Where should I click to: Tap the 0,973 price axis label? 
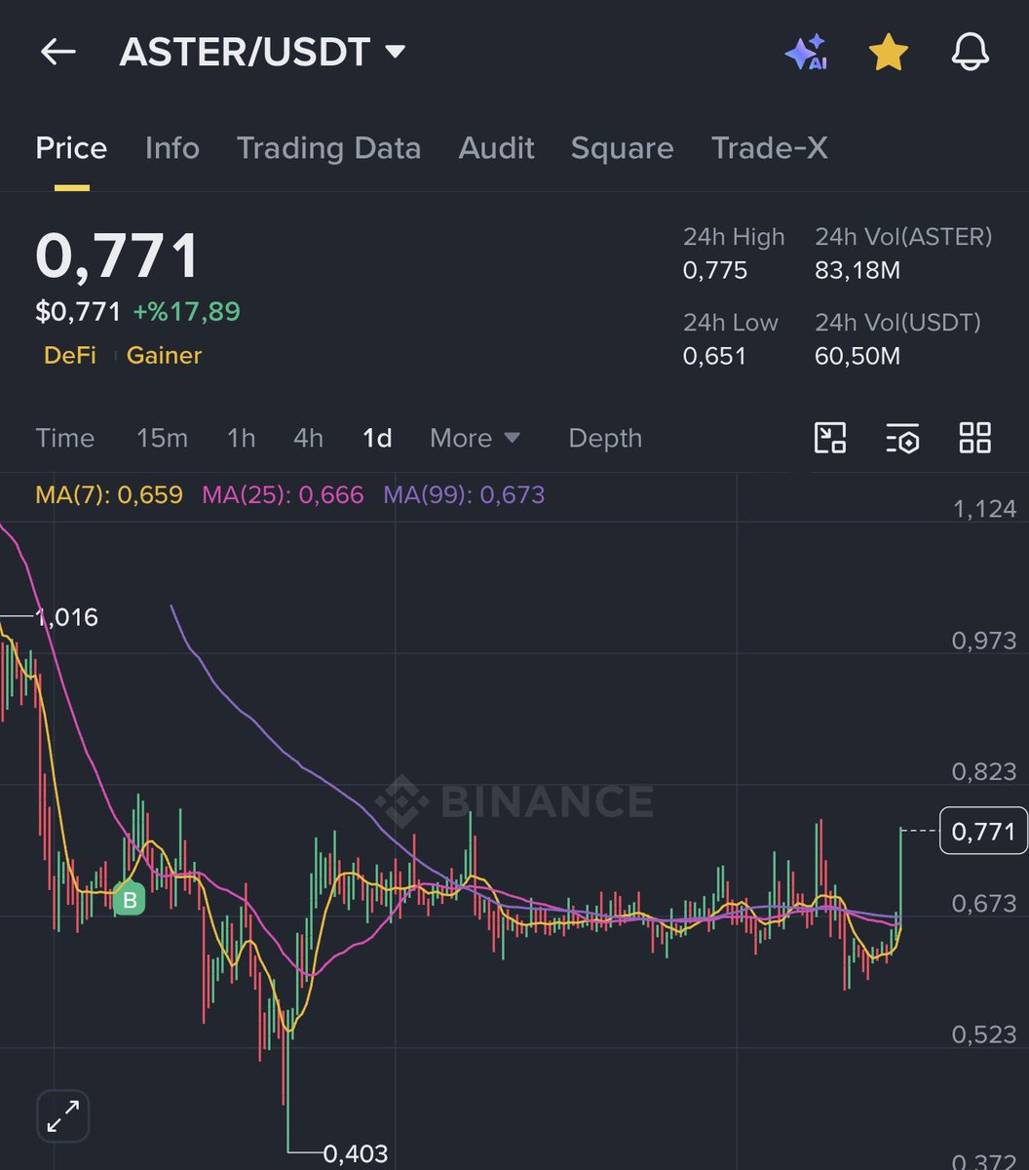click(x=984, y=641)
